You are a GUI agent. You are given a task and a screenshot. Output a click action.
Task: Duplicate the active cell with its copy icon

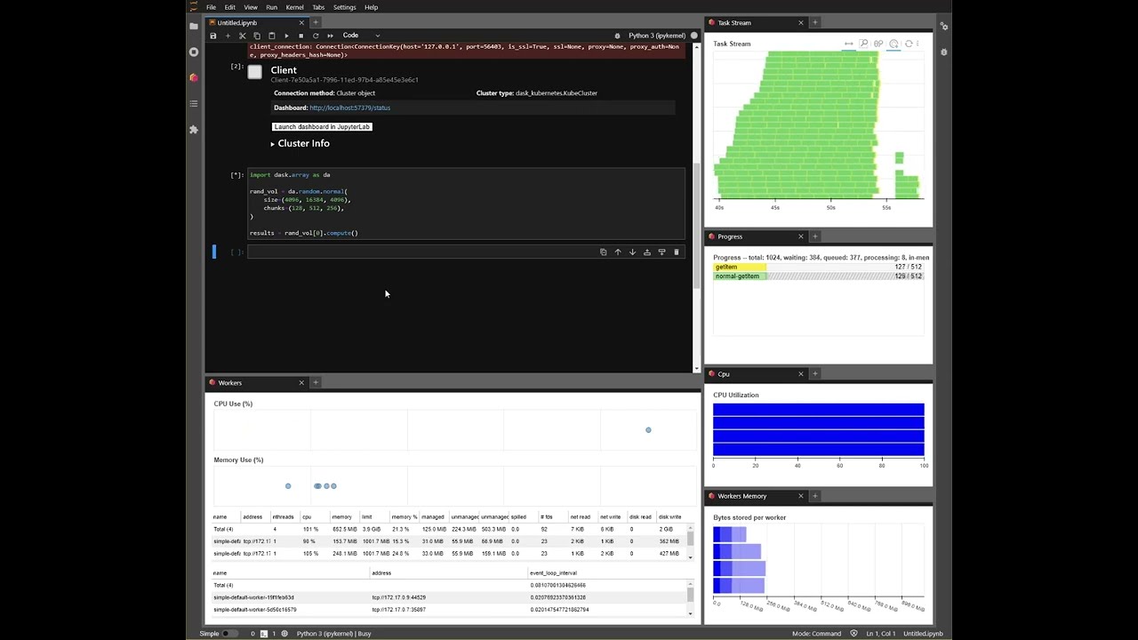pos(603,252)
